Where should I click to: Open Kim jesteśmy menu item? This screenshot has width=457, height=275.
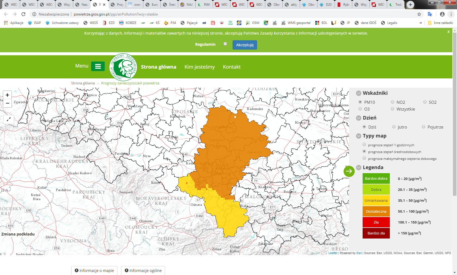[x=199, y=67]
